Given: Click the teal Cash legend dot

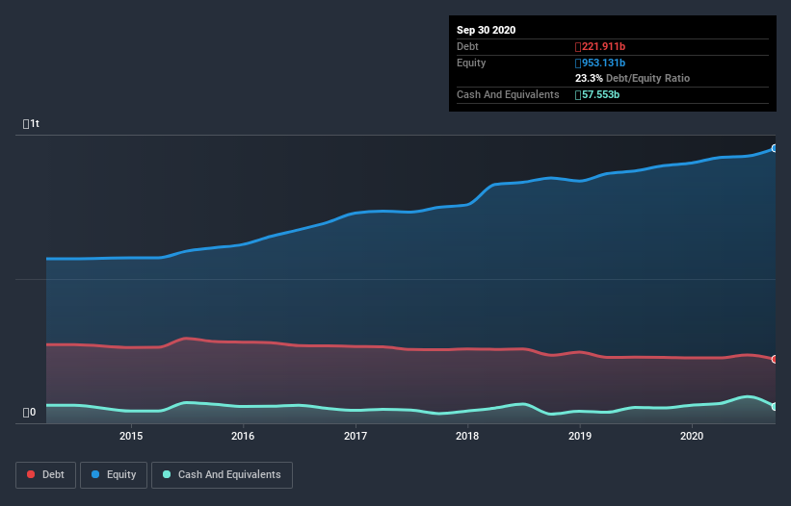Looking at the screenshot, I should pyautogui.click(x=167, y=474).
